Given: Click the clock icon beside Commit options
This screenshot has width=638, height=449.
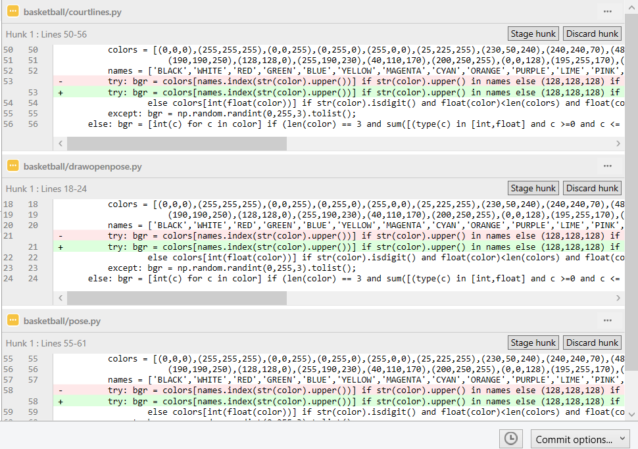Looking at the screenshot, I should pyautogui.click(x=511, y=439).
